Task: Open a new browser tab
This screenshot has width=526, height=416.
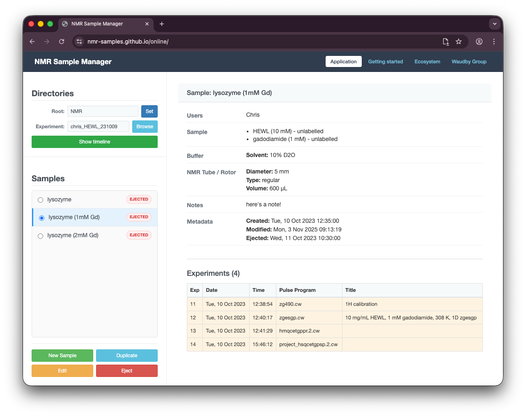Action: (x=162, y=24)
